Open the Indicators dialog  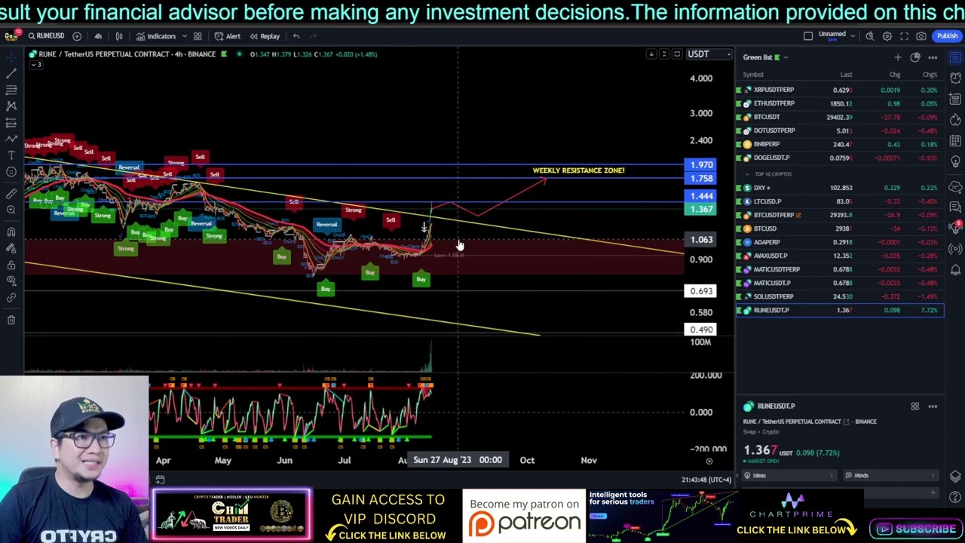point(157,36)
